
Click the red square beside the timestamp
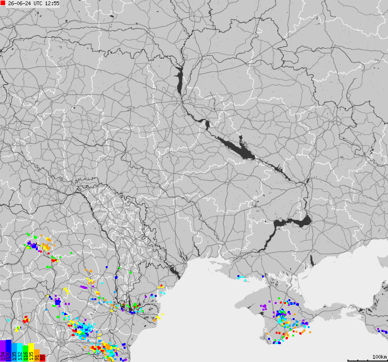pyautogui.click(x=3, y=3)
